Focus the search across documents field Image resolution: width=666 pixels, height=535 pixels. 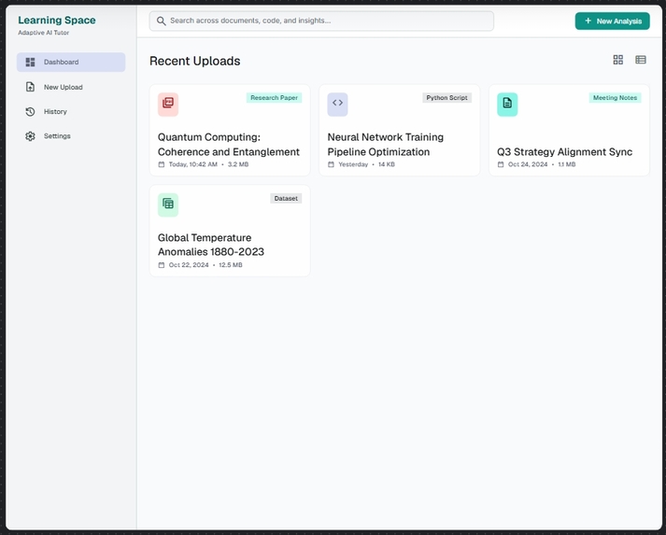(321, 21)
